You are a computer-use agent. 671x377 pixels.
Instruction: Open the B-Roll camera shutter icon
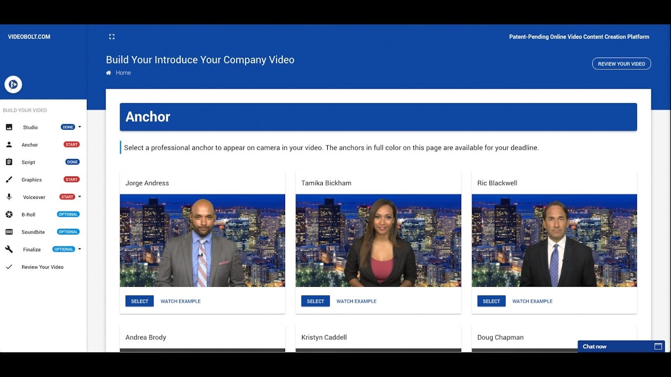(x=9, y=214)
